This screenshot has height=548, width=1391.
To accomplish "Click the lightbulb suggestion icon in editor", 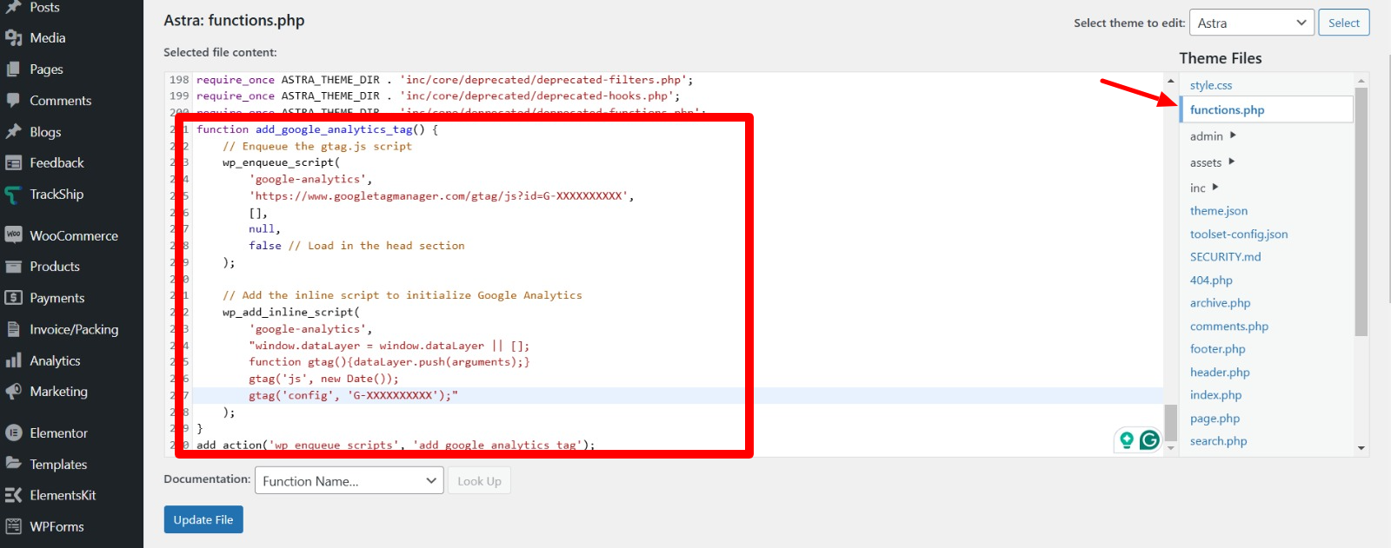I will point(1127,440).
